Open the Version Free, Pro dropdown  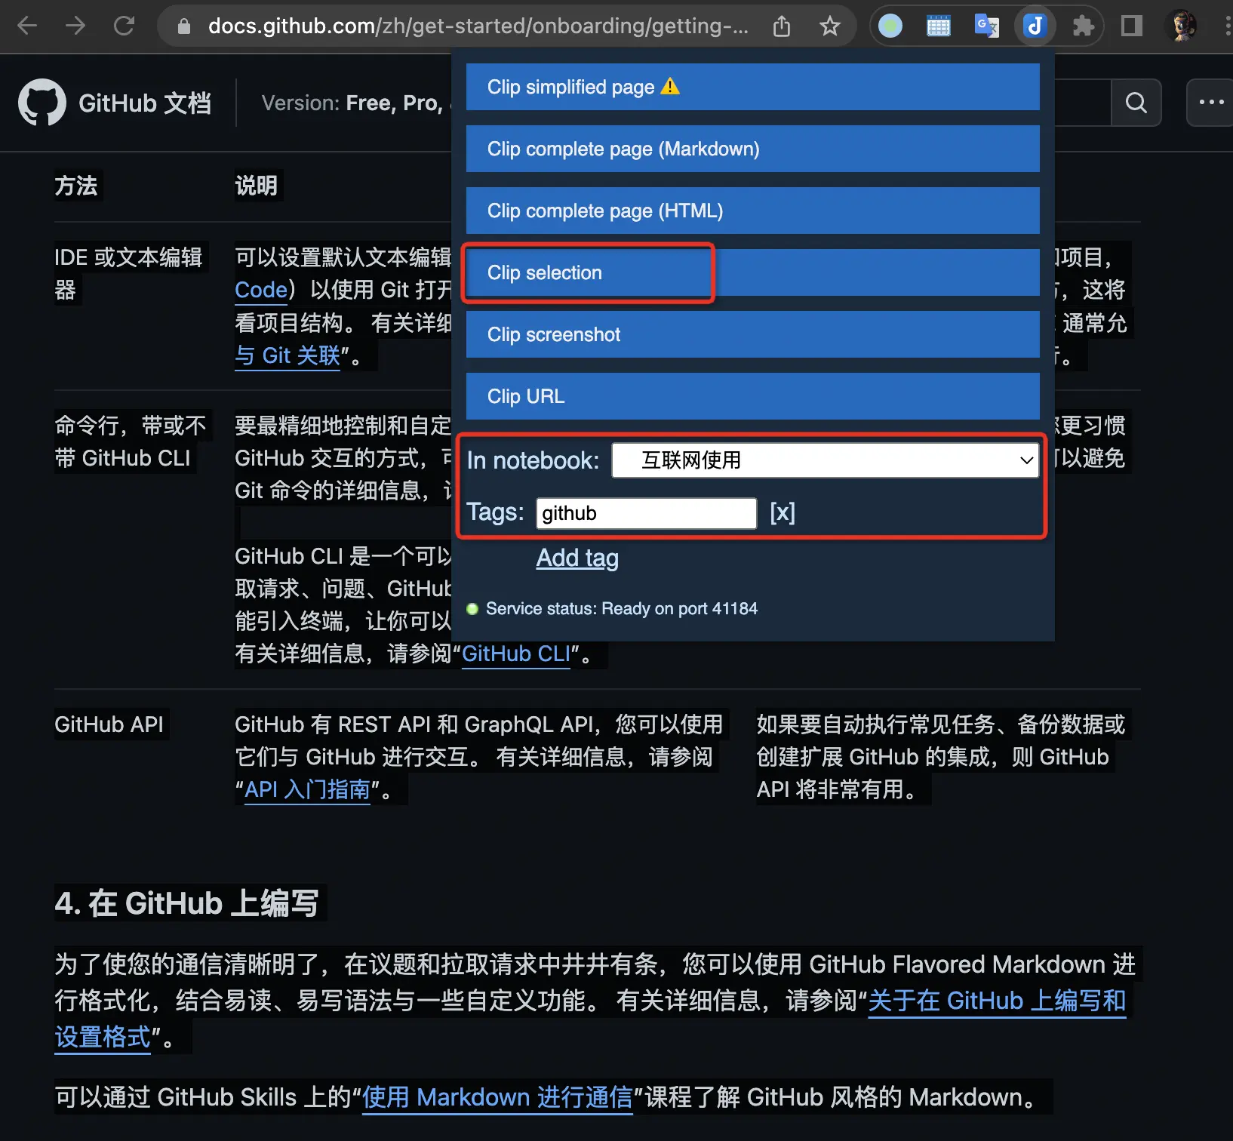point(355,103)
